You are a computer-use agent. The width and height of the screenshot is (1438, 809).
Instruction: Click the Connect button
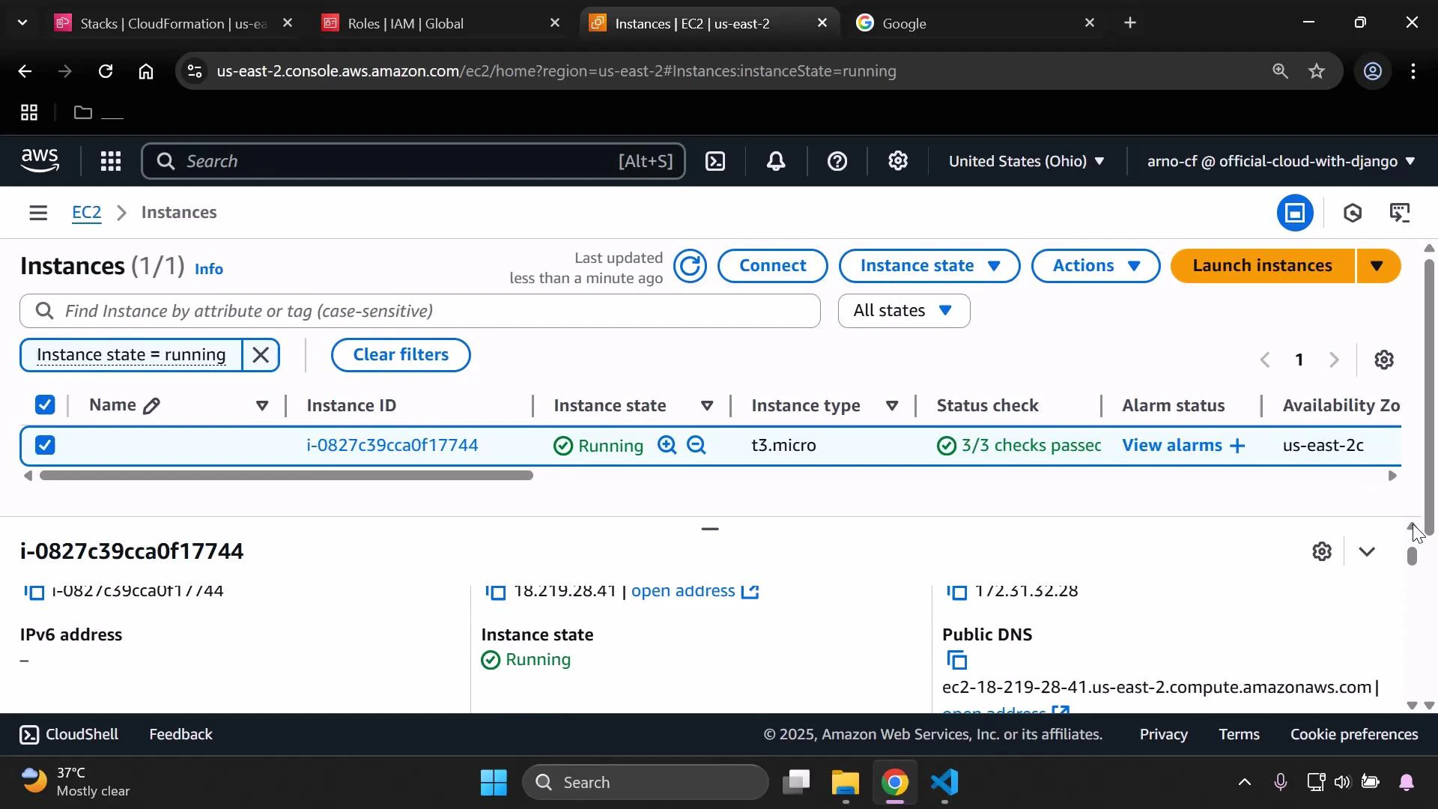click(x=772, y=265)
